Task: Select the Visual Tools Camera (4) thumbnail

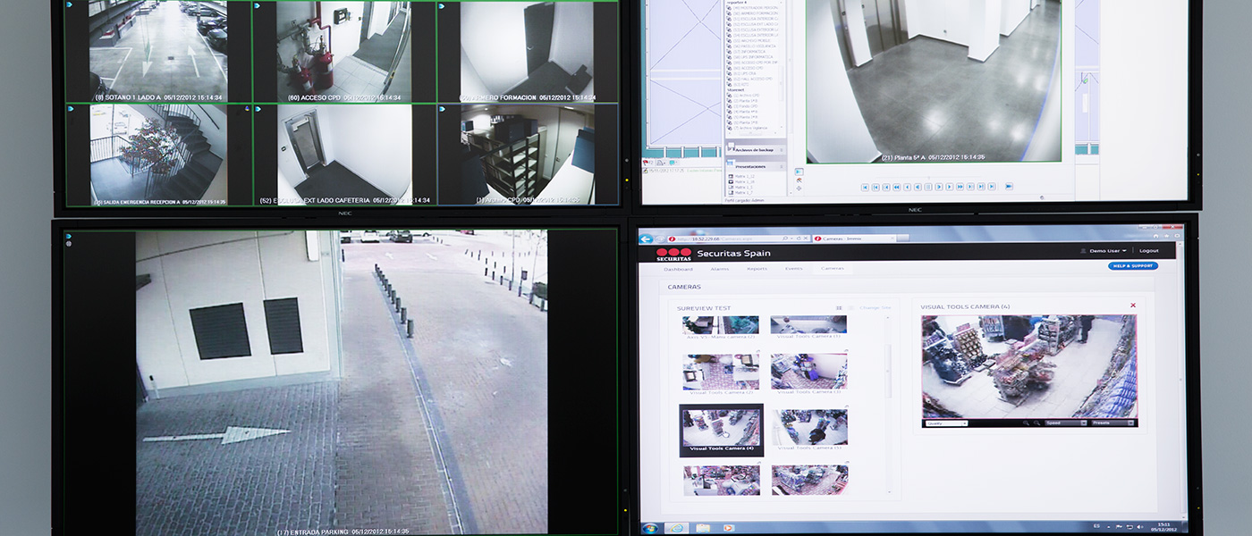Action: 722,430
